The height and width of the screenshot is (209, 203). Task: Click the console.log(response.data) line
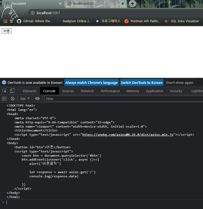click(54, 176)
